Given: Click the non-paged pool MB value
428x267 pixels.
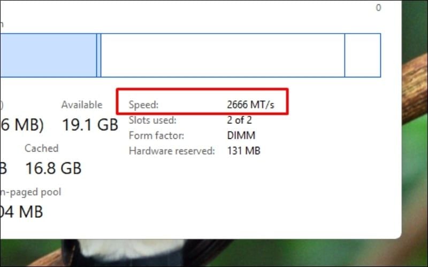Looking at the screenshot, I should 21,212.
